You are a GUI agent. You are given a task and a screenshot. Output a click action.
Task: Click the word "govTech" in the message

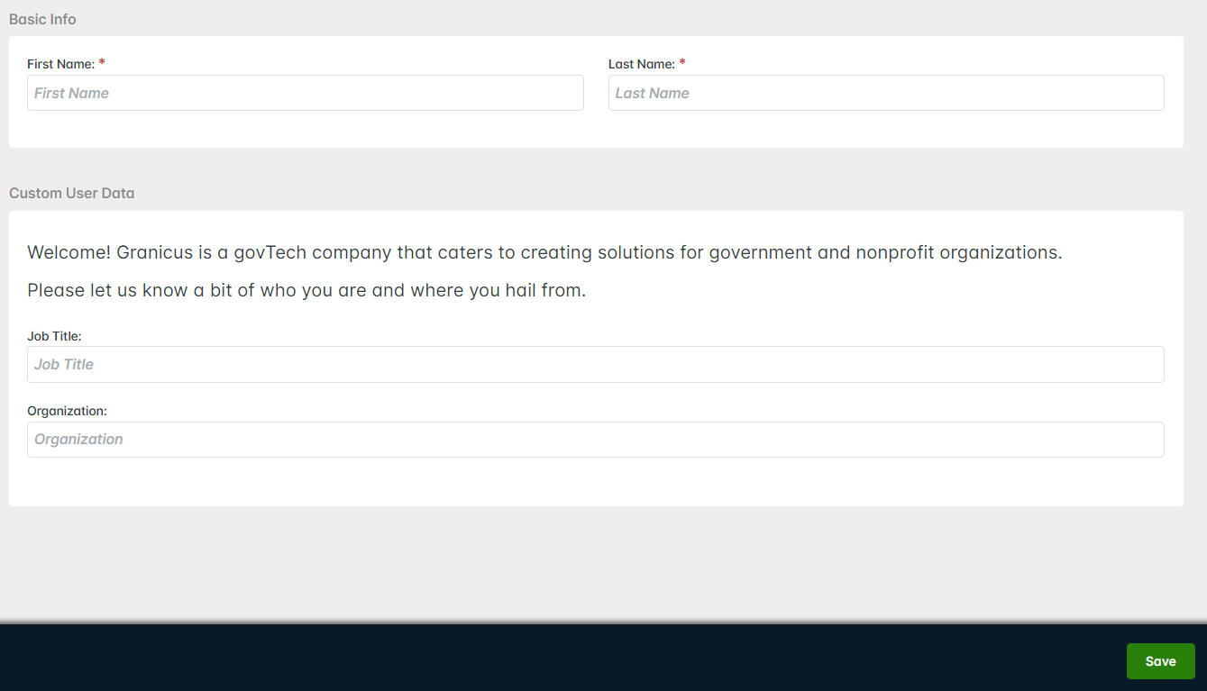(270, 252)
